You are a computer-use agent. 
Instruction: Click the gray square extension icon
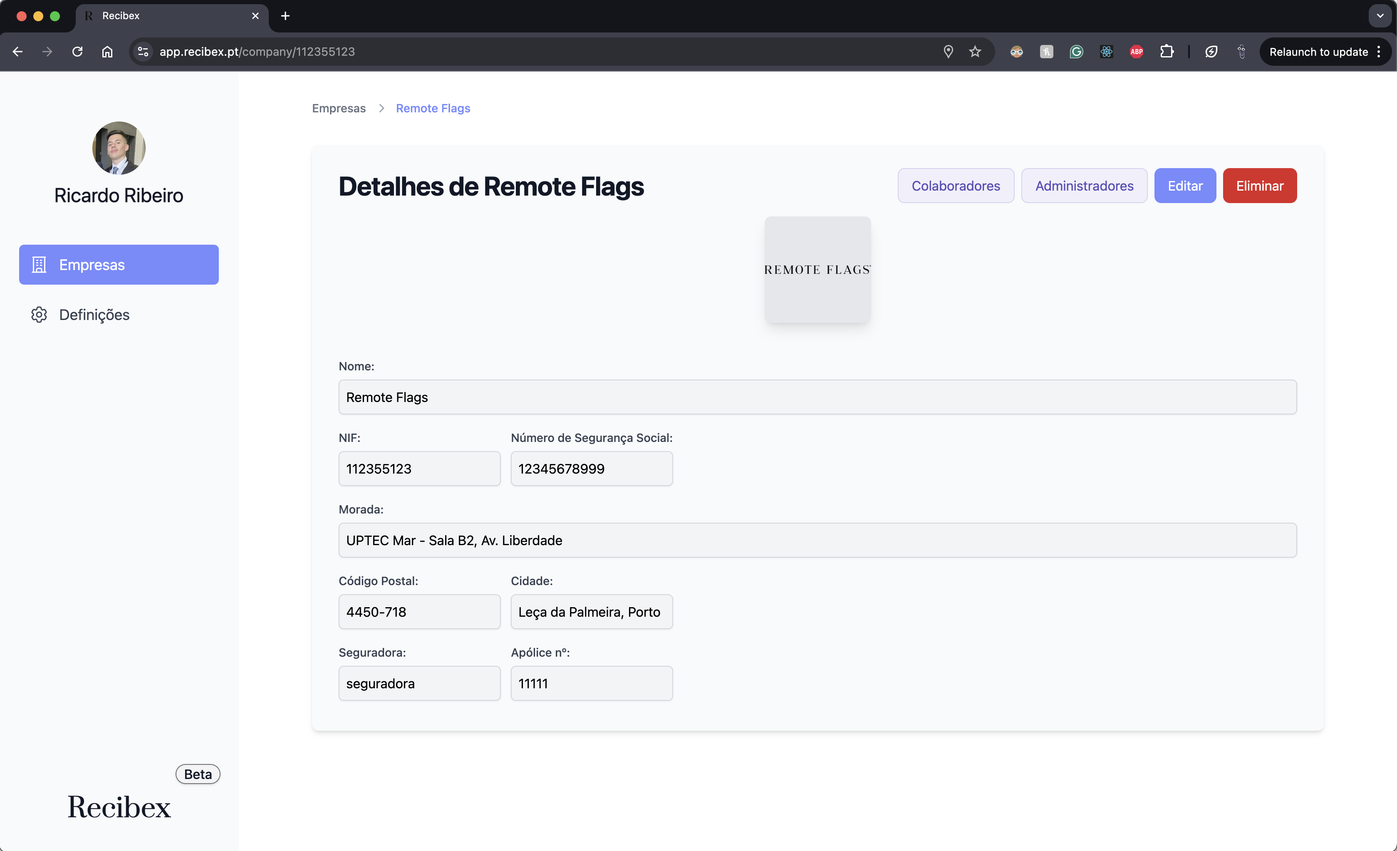click(x=1047, y=52)
